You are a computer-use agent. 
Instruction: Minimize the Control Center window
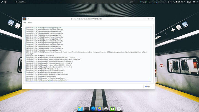tap(144, 19)
